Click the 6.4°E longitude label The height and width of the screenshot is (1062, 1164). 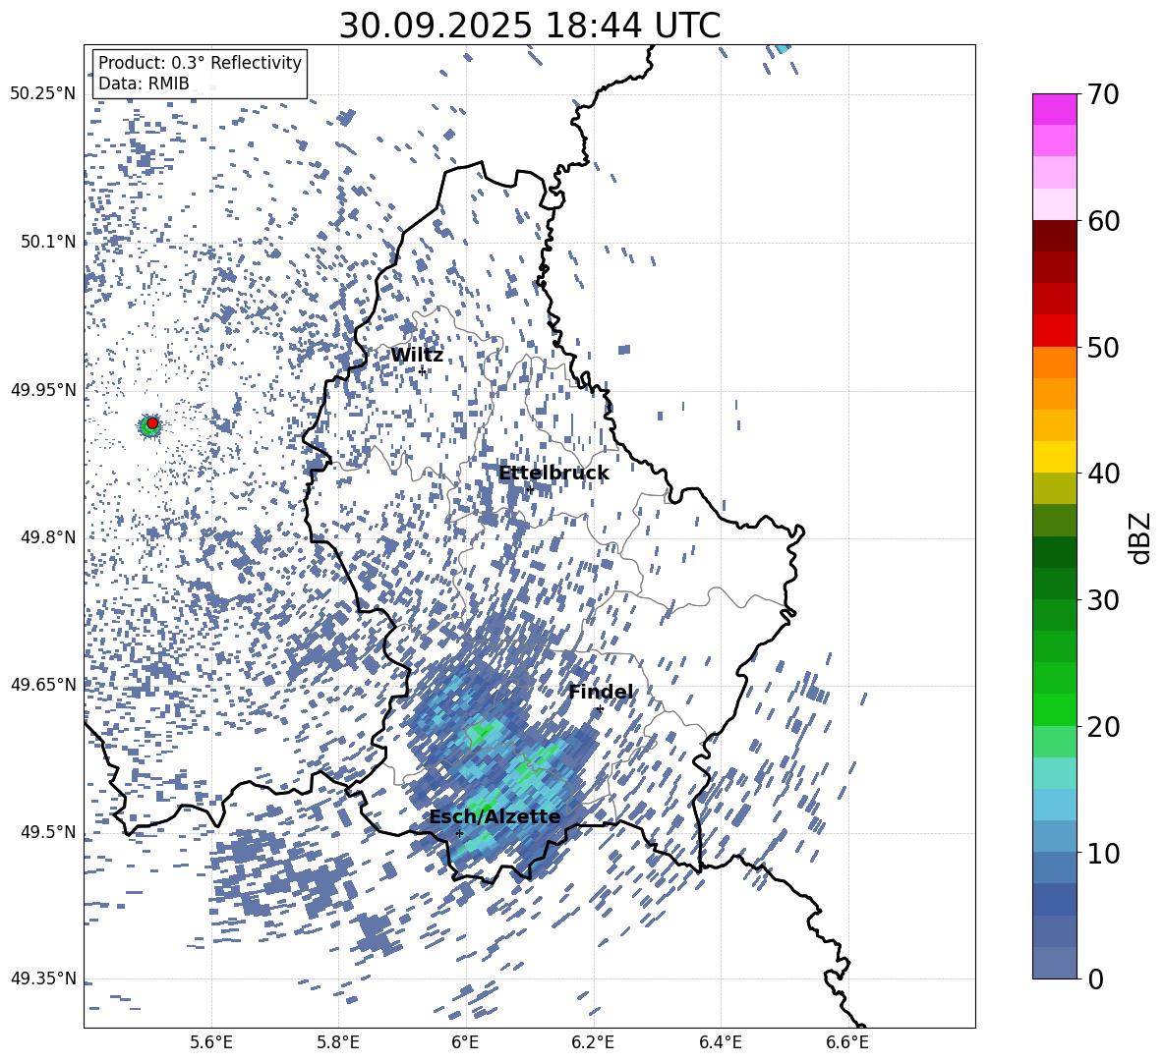(720, 1042)
